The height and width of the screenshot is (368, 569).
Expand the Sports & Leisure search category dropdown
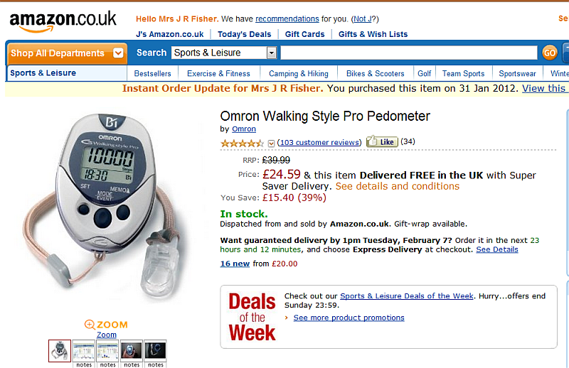pos(272,53)
